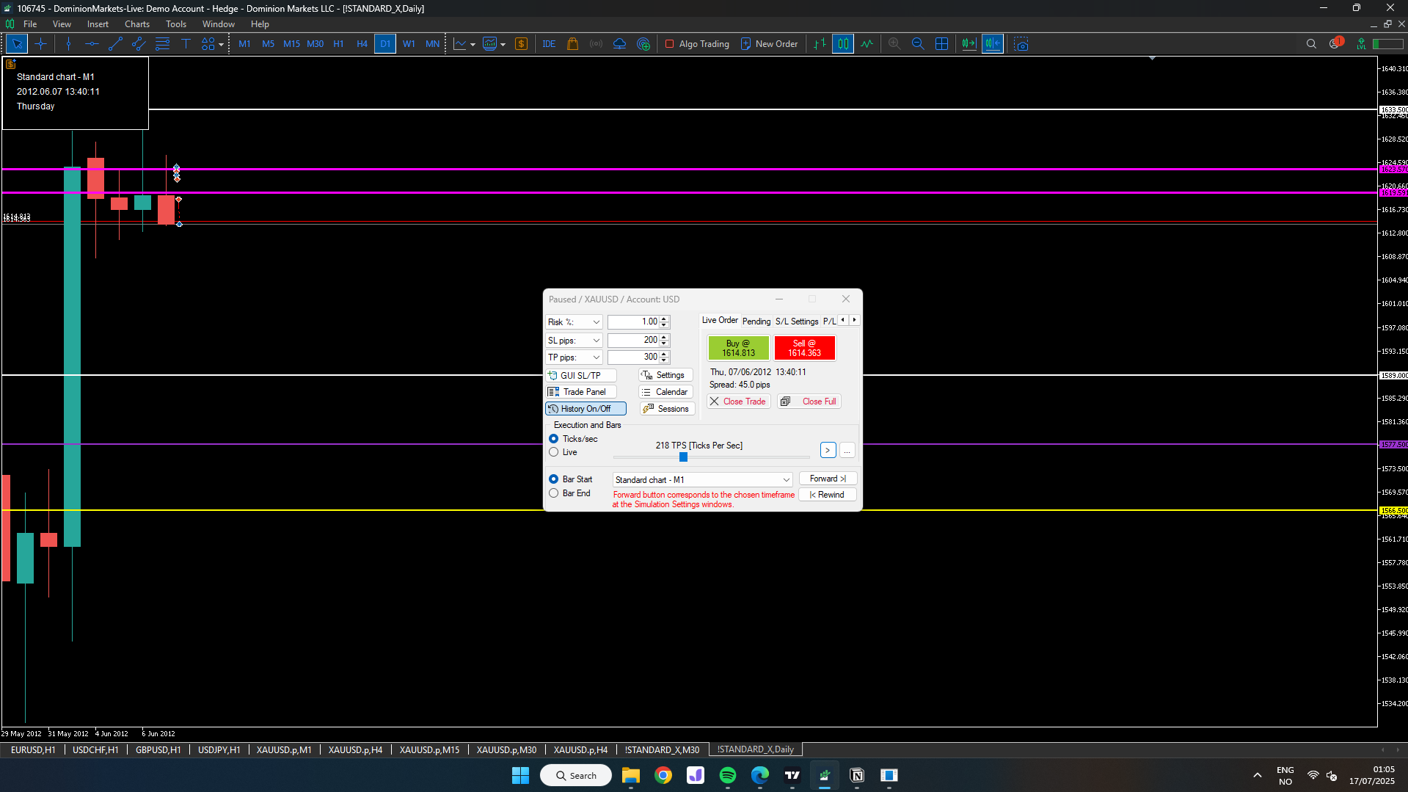Select the vertical line drawing tool

[68, 44]
